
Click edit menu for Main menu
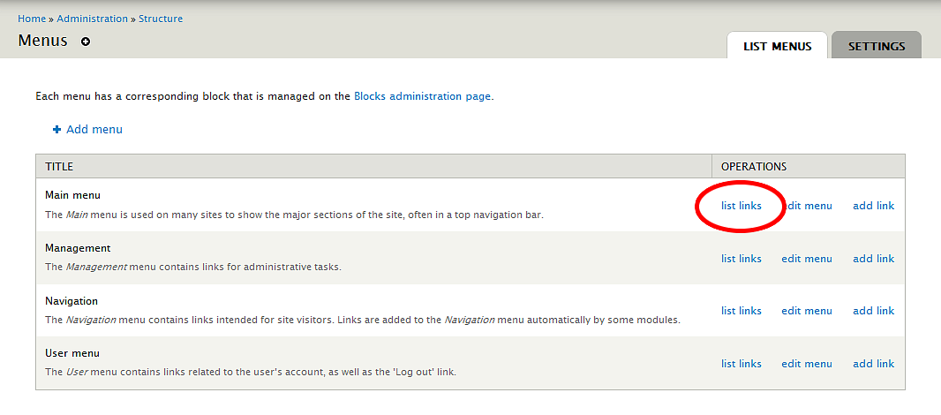click(x=807, y=206)
